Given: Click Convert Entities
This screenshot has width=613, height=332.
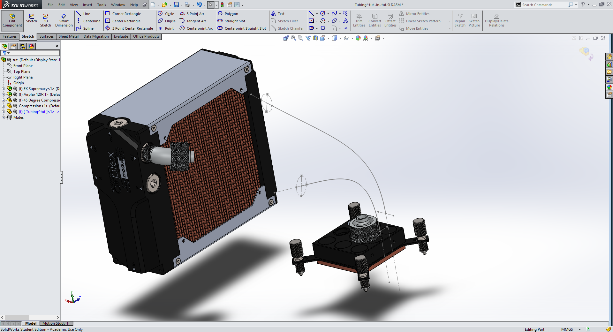Looking at the screenshot, I should tap(375, 20).
